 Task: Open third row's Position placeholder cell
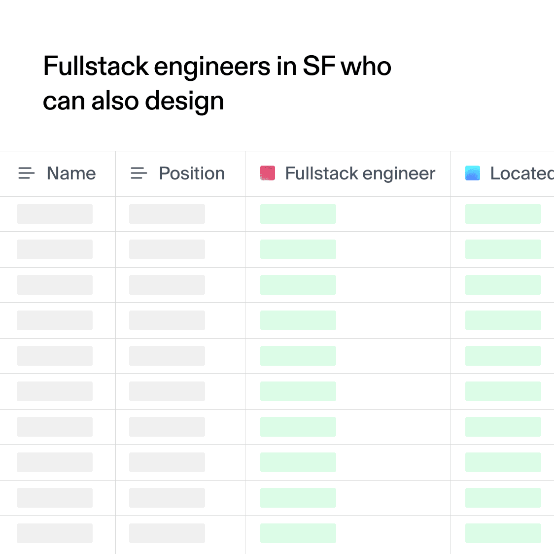[x=167, y=285]
